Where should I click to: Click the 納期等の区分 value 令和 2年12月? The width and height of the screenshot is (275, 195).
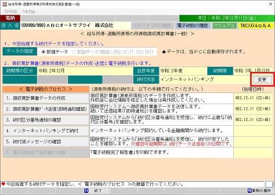pos(85,71)
